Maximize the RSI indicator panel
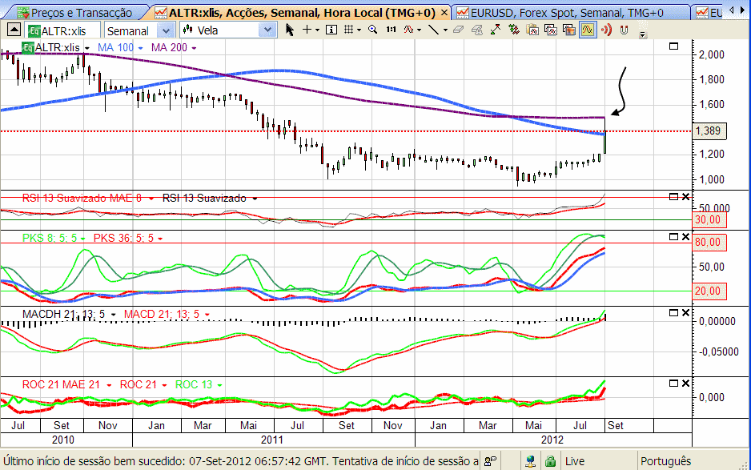The image size is (751, 470). (673, 197)
